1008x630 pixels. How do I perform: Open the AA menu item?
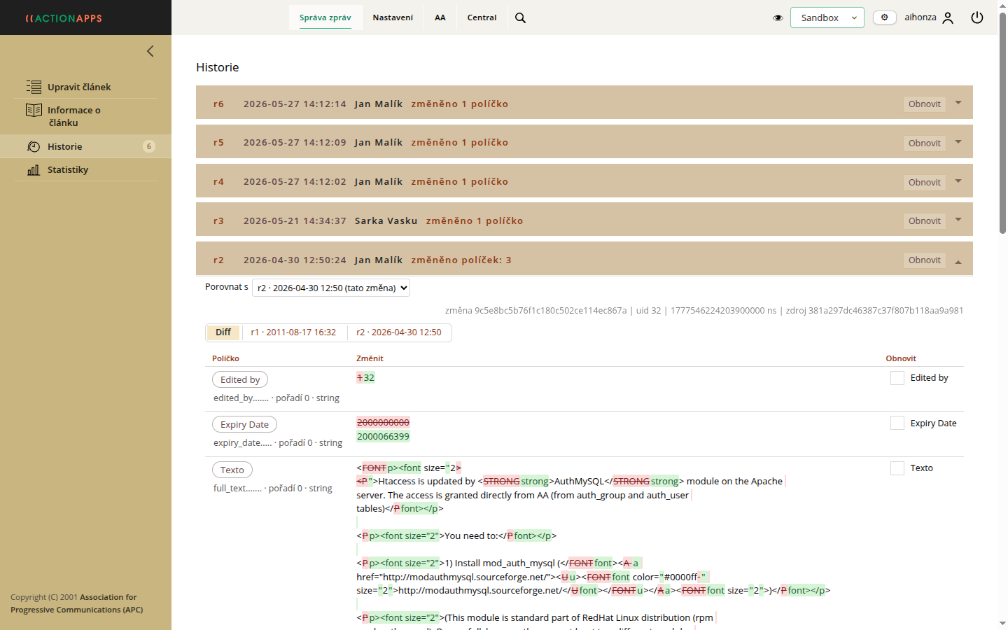pyautogui.click(x=440, y=17)
